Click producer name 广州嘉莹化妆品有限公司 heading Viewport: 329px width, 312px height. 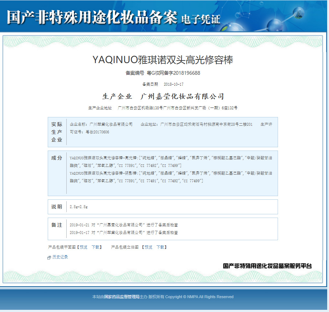click(182, 96)
